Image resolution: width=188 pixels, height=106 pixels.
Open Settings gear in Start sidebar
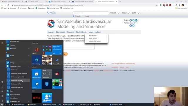click(x=2, y=96)
